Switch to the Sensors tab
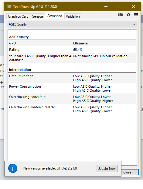 click(38, 16)
